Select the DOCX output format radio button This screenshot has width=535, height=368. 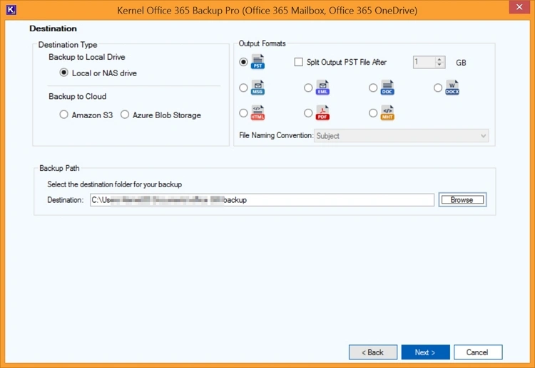(438, 88)
